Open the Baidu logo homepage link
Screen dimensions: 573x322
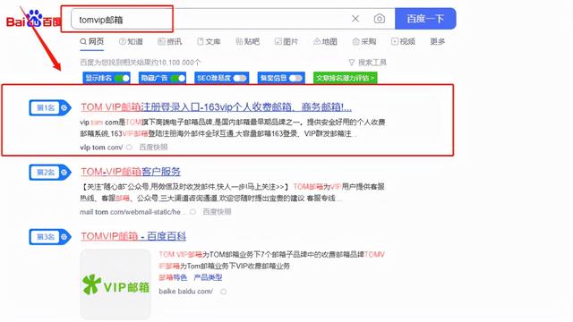click(34, 19)
